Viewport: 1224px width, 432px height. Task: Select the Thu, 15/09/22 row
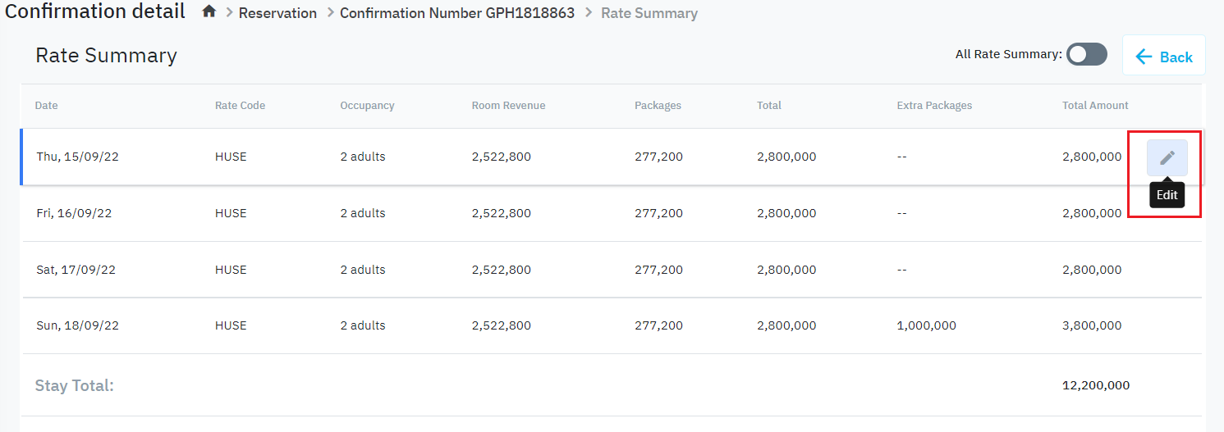point(78,157)
